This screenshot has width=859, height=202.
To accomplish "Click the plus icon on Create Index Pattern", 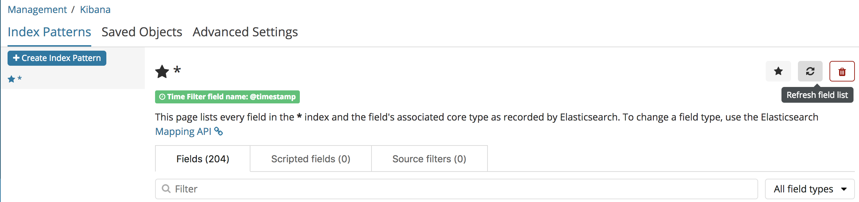I will pos(16,58).
